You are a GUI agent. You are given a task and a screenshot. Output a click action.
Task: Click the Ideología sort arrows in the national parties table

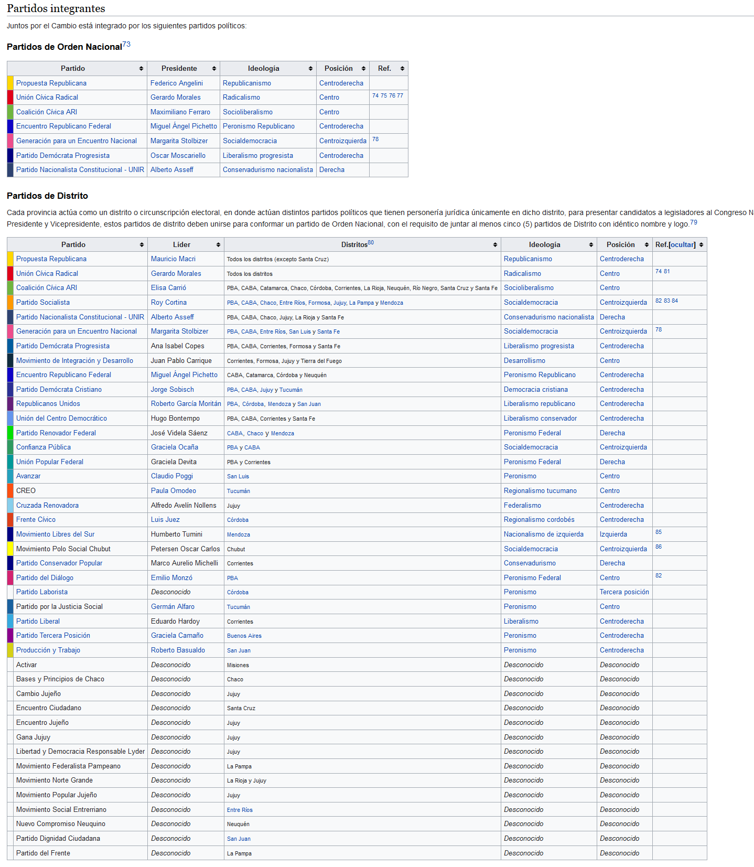click(x=310, y=69)
